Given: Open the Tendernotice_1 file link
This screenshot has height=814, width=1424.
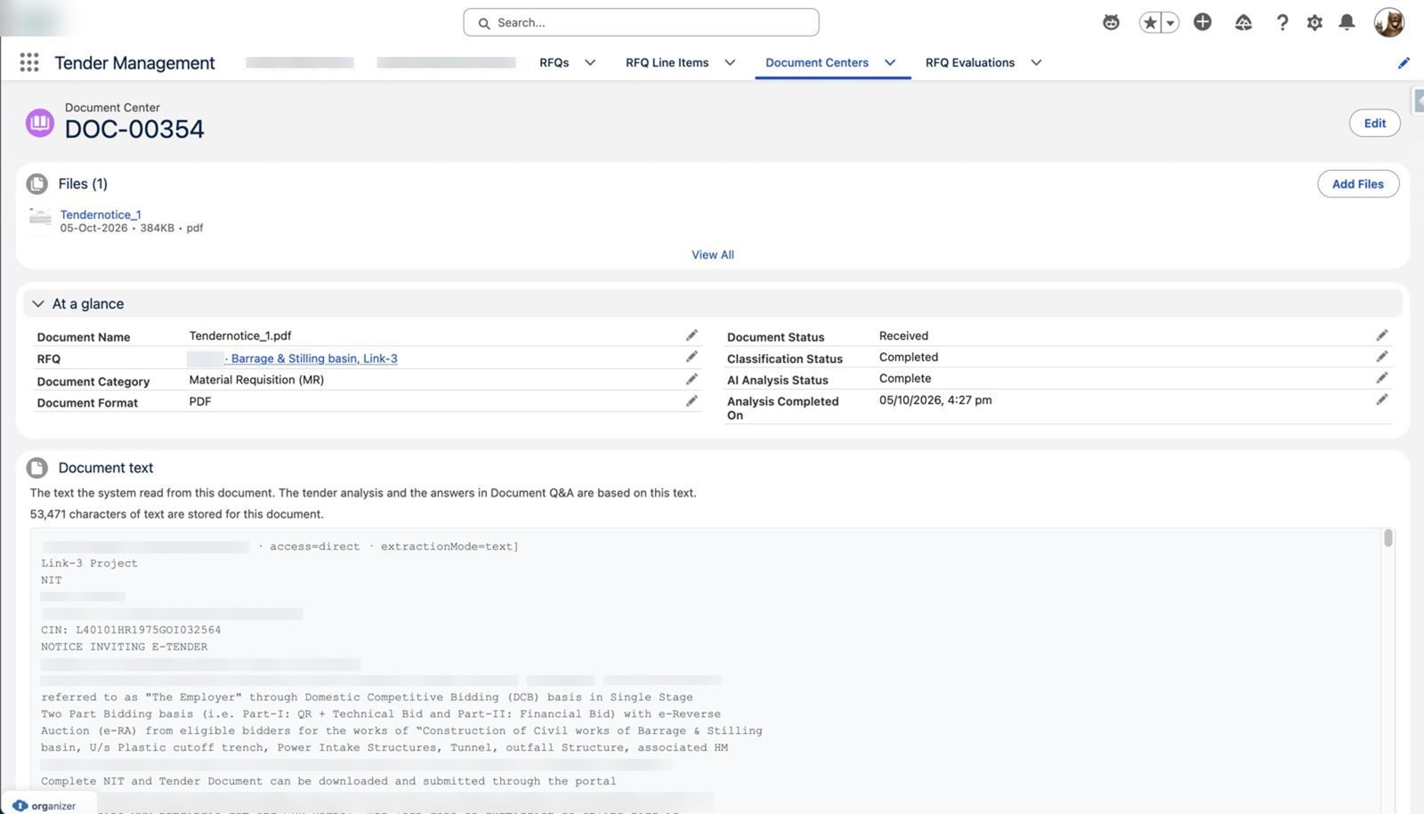Looking at the screenshot, I should tap(101, 214).
